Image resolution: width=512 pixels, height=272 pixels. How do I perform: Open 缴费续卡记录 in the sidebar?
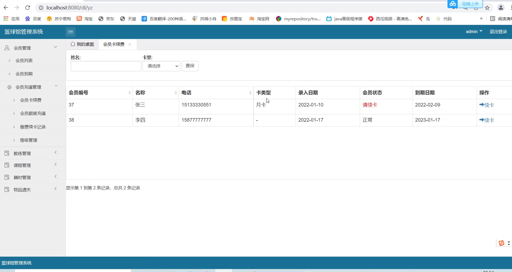point(33,127)
